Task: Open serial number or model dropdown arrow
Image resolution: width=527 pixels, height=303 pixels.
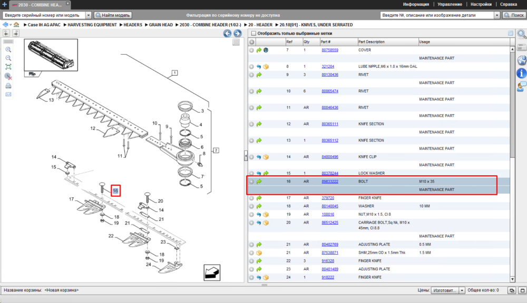Action: 88,15
